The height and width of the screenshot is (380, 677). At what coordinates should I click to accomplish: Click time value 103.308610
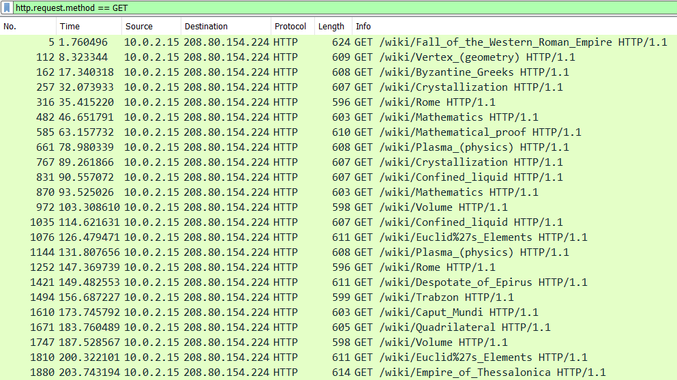89,207
